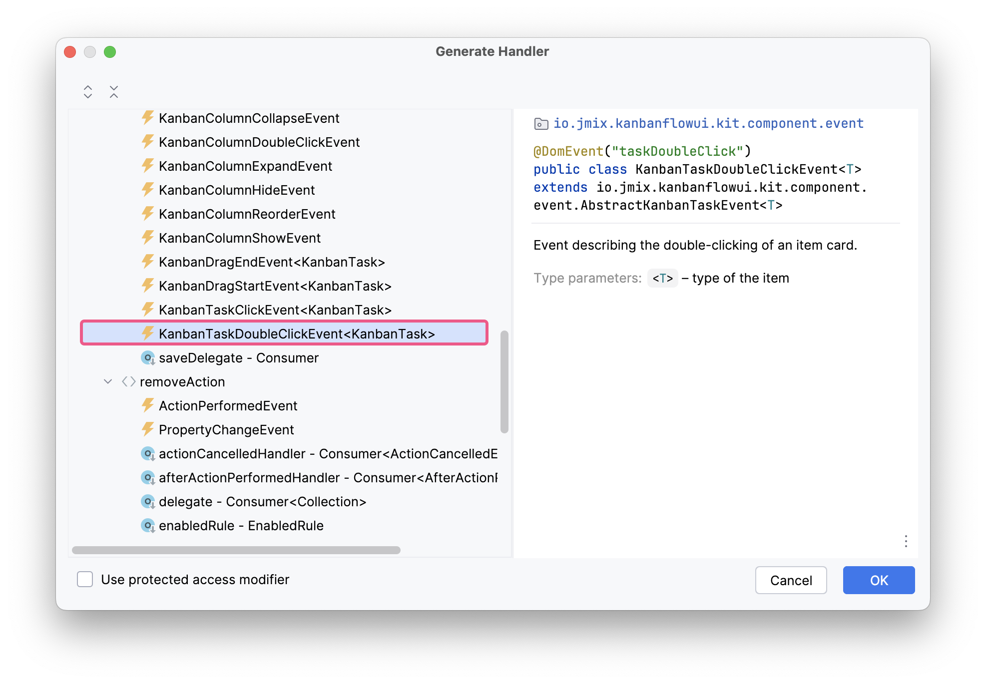Collapse the removeAction tree node

[108, 381]
